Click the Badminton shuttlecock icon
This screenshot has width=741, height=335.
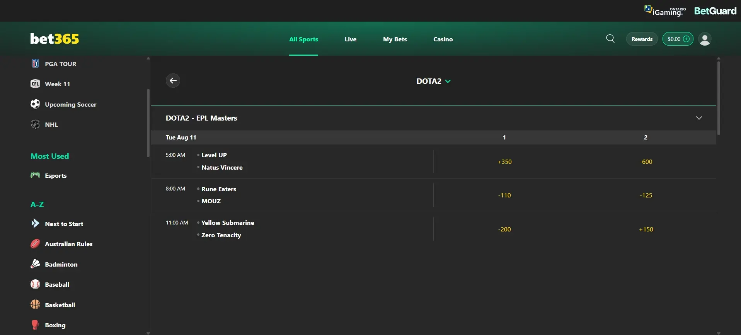[35, 264]
